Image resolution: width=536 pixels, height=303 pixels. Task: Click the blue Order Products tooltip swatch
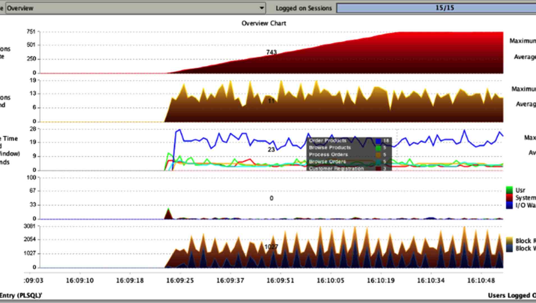378,141
